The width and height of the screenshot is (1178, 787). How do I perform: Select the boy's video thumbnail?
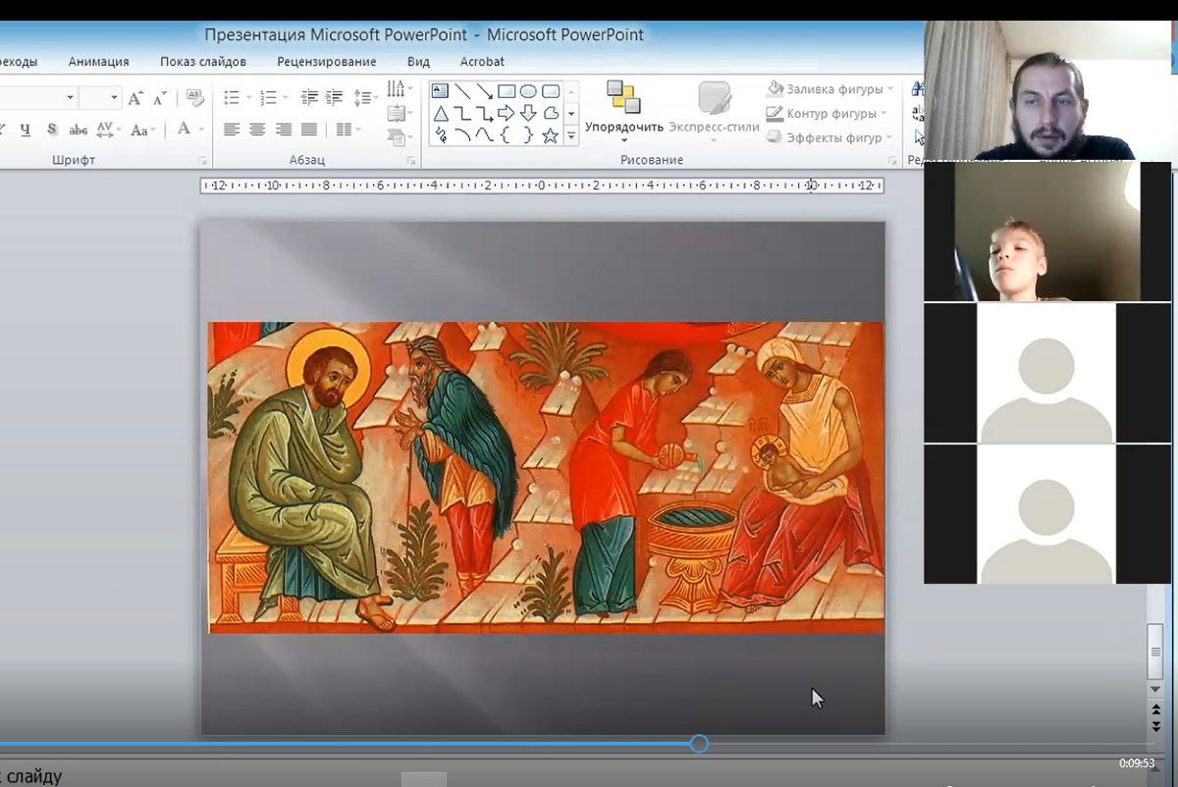click(x=1047, y=232)
